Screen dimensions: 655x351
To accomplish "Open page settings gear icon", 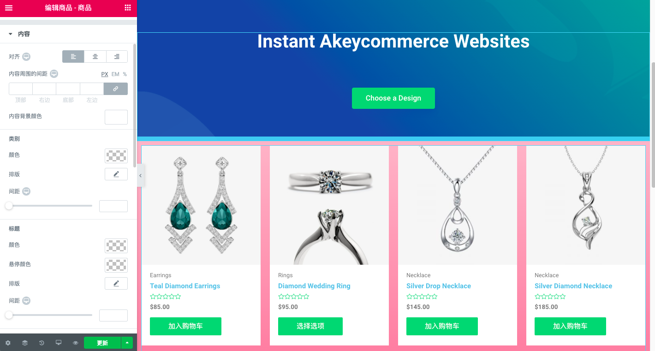I will [8, 343].
